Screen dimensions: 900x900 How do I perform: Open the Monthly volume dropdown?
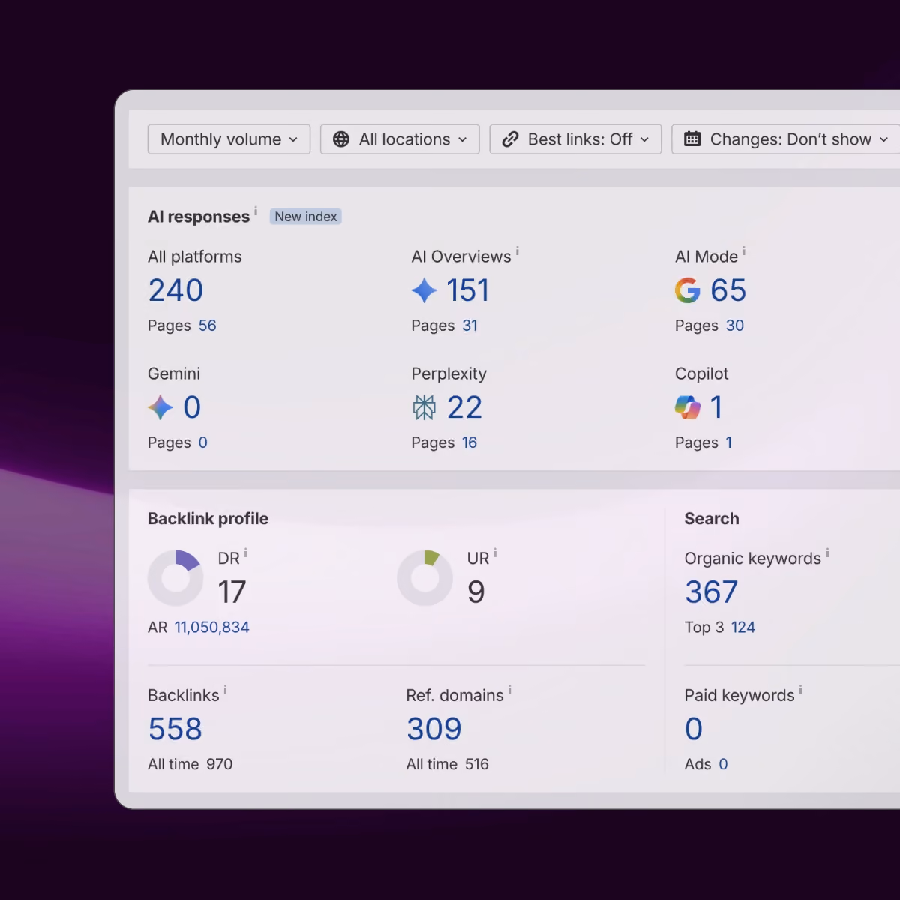229,139
